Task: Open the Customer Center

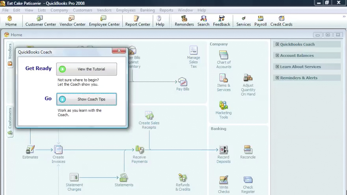Action: (41, 21)
